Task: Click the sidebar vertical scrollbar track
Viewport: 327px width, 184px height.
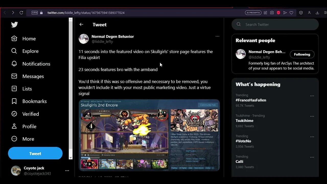Action: [71, 89]
